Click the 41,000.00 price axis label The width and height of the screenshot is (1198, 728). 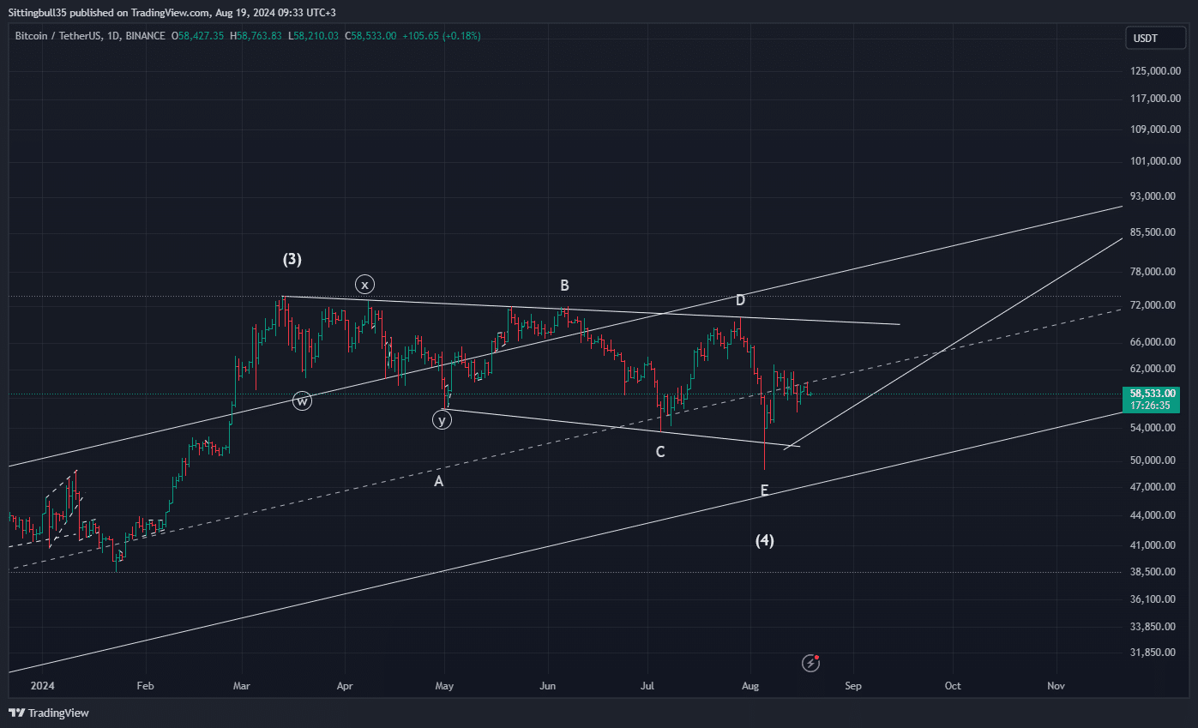pos(1153,545)
